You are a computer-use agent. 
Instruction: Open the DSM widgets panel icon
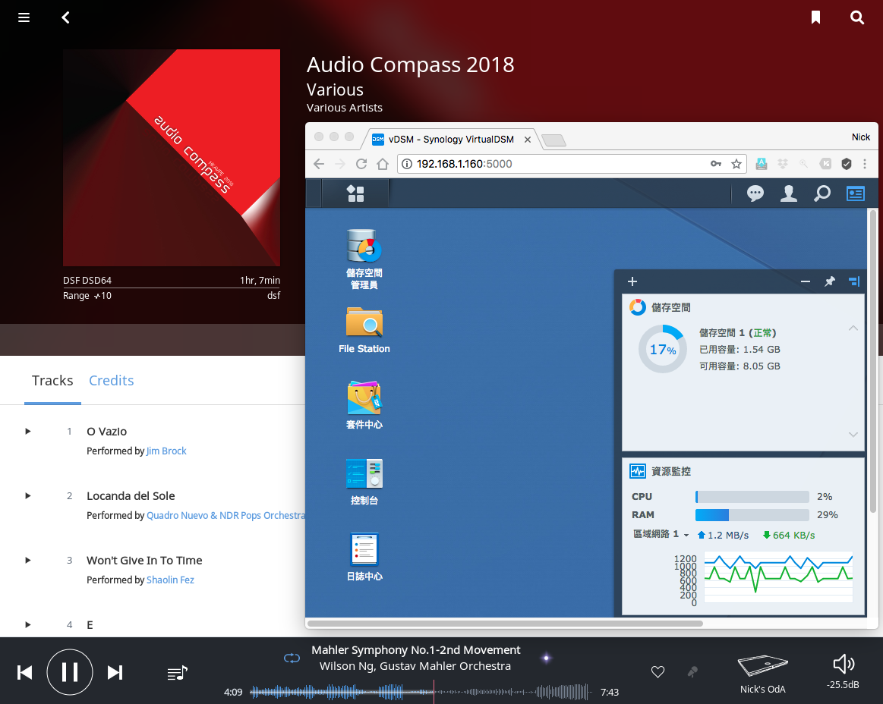tap(855, 193)
